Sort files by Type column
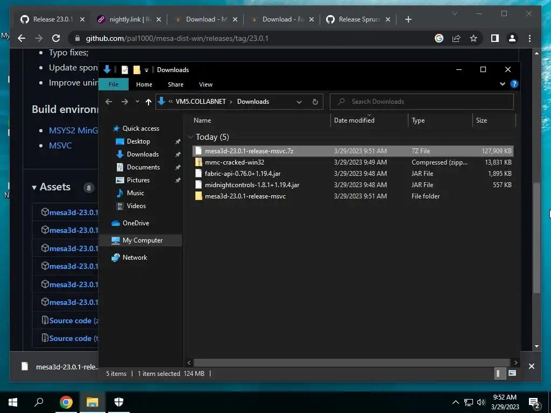Screen dimensions: 551x413 (418, 120)
